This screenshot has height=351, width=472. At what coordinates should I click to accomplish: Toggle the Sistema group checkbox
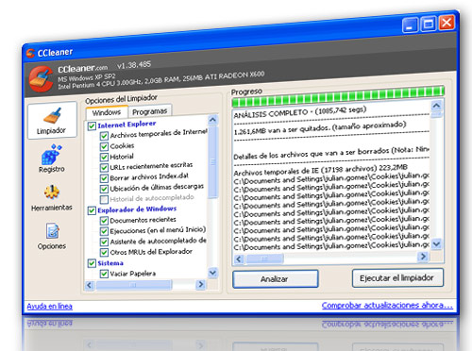[92, 263]
